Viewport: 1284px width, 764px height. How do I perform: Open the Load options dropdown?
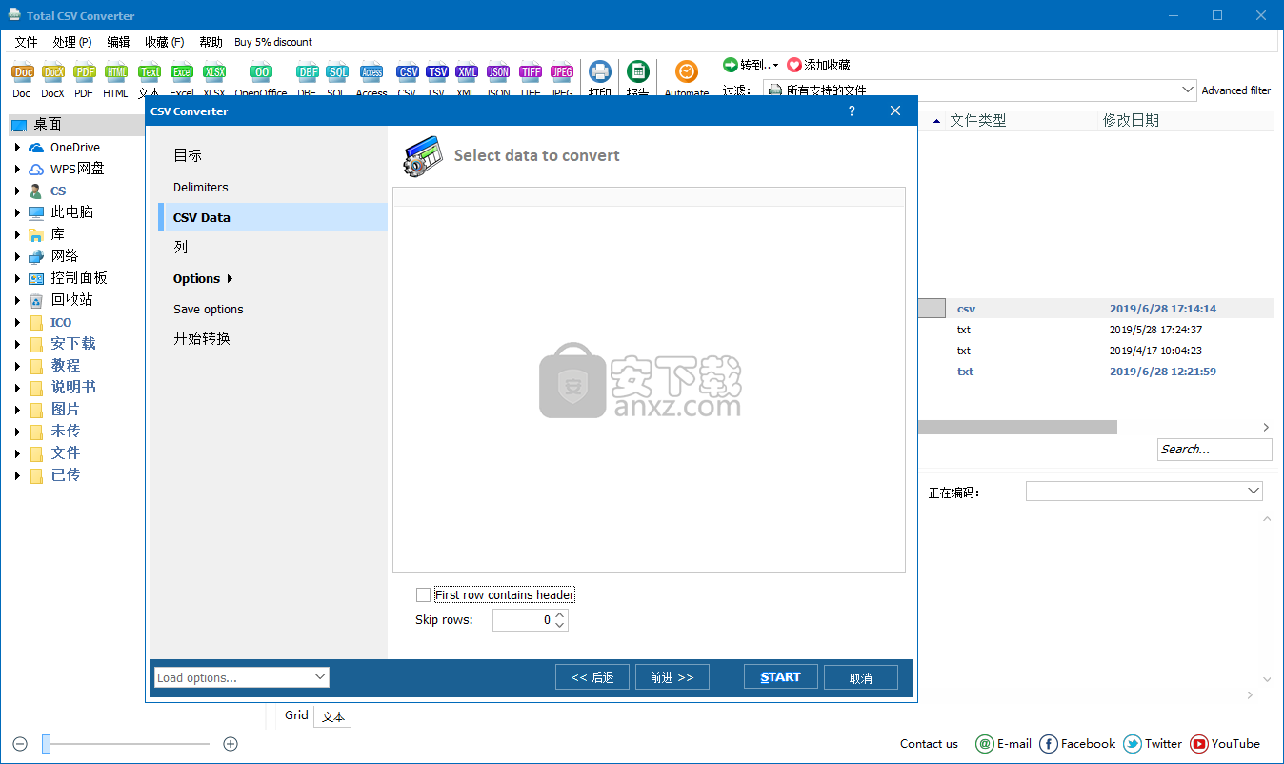[320, 677]
